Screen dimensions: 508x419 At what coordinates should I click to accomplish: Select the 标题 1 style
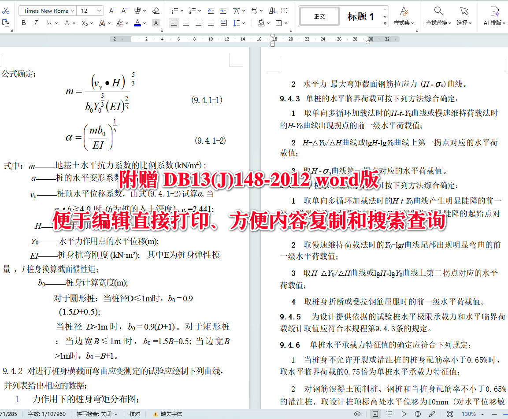[x=360, y=16]
